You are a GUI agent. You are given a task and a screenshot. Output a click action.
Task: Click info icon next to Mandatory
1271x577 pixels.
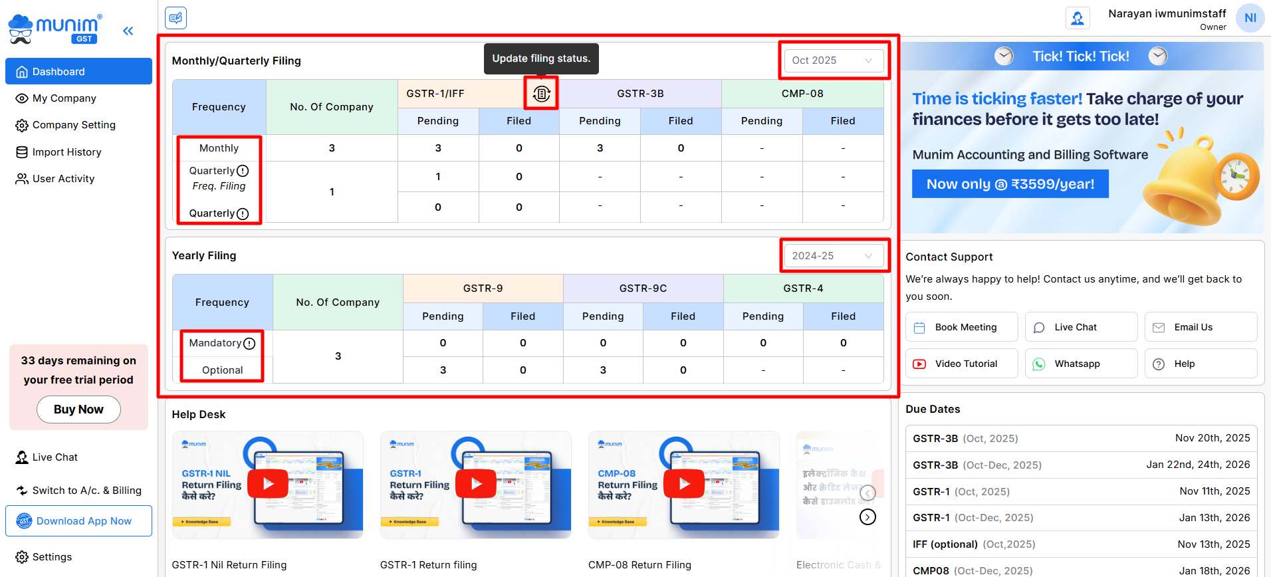click(249, 344)
